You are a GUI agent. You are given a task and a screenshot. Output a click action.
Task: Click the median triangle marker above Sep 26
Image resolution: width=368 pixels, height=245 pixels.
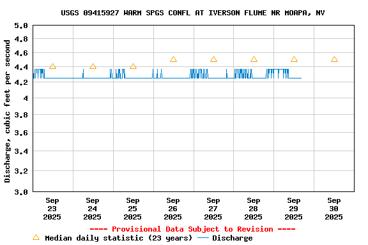point(173,59)
